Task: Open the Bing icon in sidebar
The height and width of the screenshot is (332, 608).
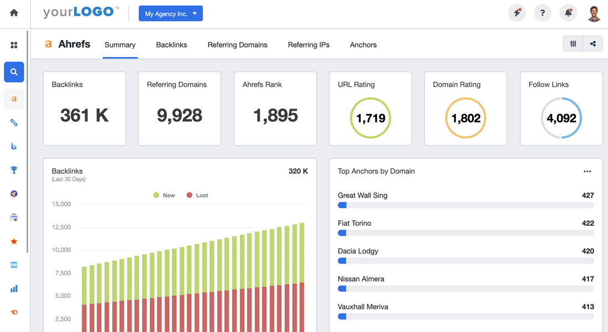Action: tap(14, 147)
